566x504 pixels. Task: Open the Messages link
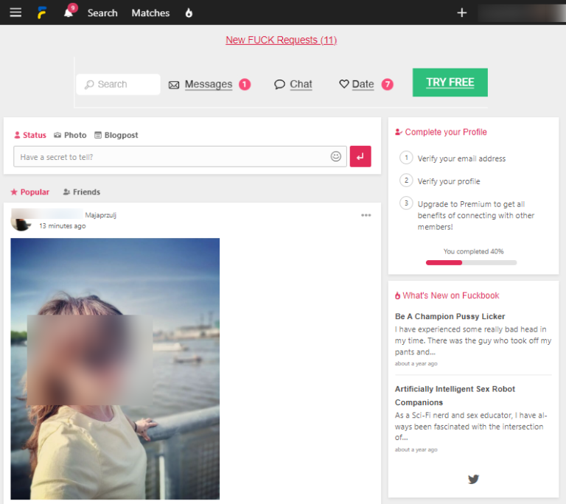pyautogui.click(x=208, y=84)
